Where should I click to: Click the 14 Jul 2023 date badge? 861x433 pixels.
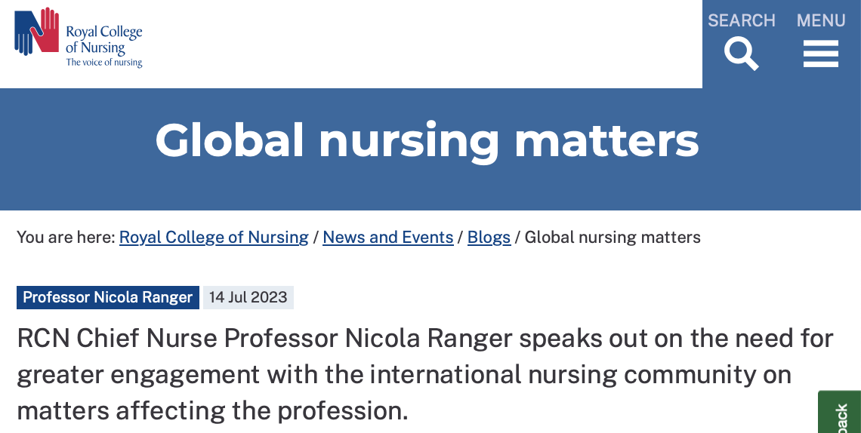point(248,297)
